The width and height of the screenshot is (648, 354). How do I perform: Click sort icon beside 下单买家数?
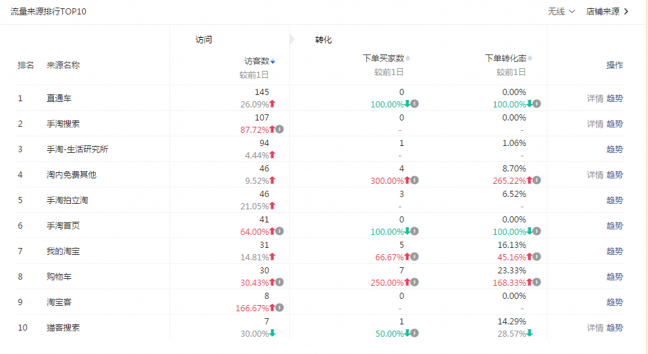(x=408, y=59)
